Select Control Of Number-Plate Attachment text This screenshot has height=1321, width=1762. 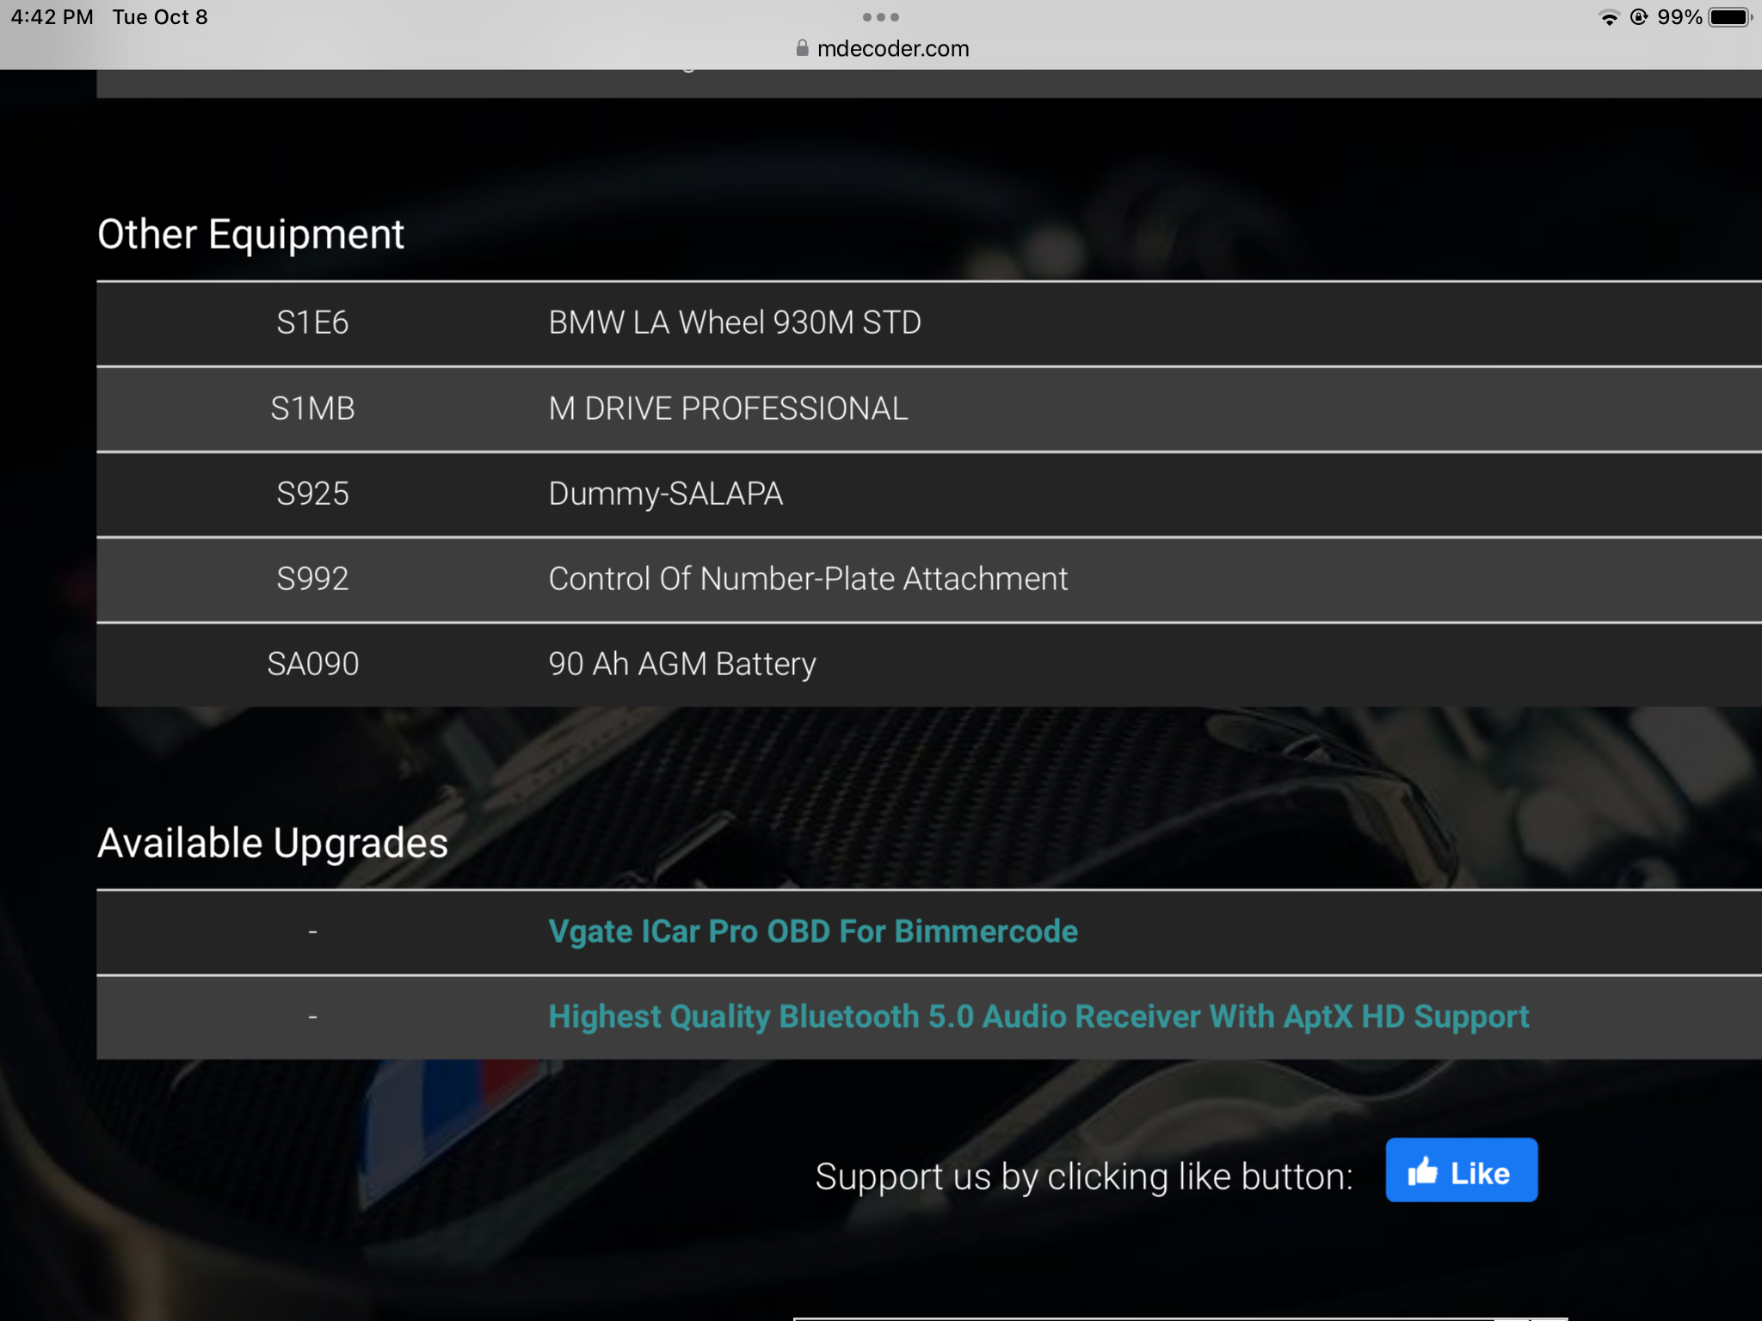(808, 579)
